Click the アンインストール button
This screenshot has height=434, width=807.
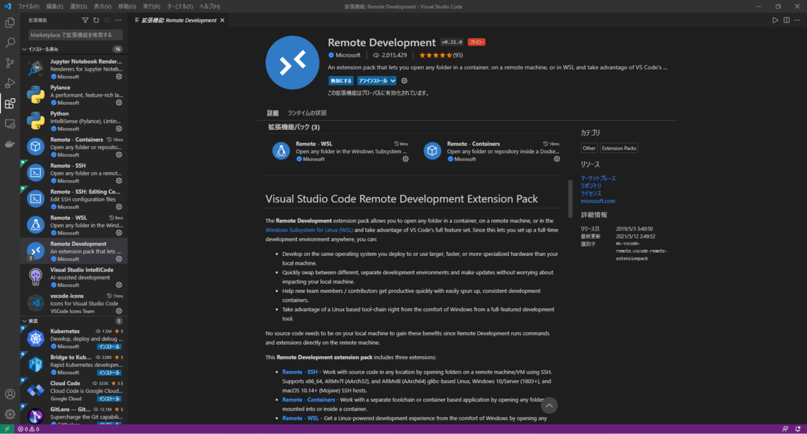pos(373,81)
